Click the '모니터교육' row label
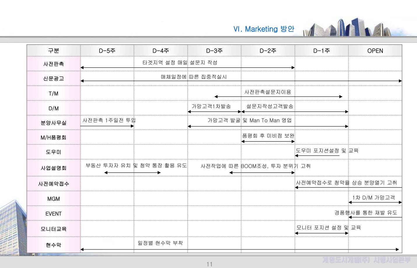The image size is (417, 268). pos(54,229)
